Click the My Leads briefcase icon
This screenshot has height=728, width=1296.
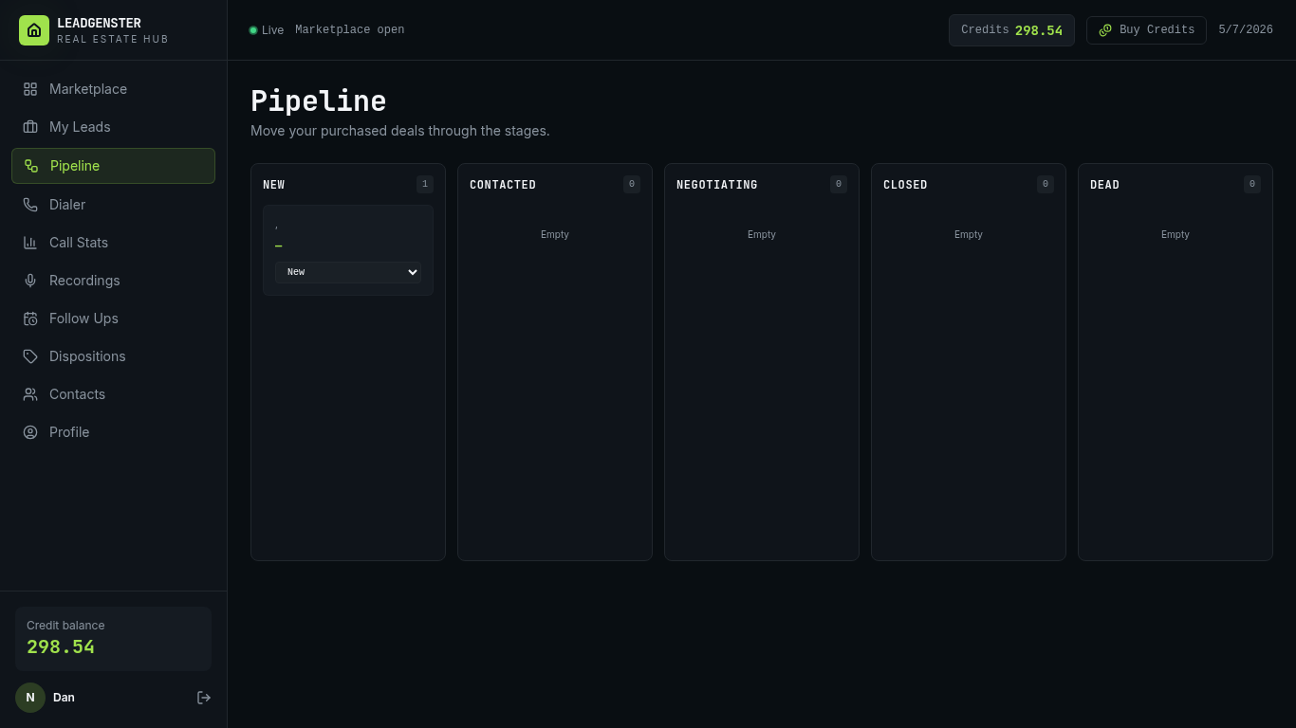[x=30, y=127]
